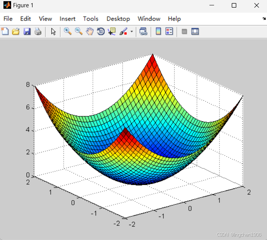Insert a colorbar using the toolbar icon
The width and height of the screenshot is (267, 240).
click(158, 31)
